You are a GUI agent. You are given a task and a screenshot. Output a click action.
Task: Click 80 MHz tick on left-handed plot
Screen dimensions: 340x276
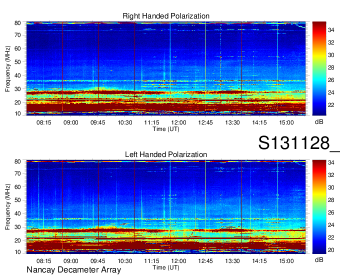[x=17, y=161]
